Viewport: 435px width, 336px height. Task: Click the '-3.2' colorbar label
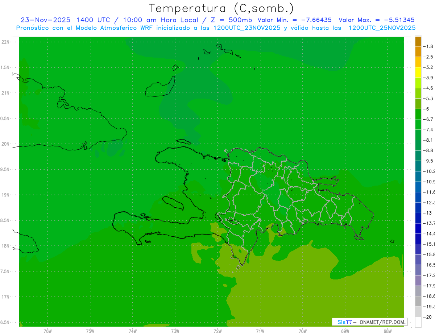pyautogui.click(x=428, y=67)
